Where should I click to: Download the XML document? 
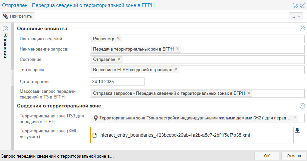297,130
